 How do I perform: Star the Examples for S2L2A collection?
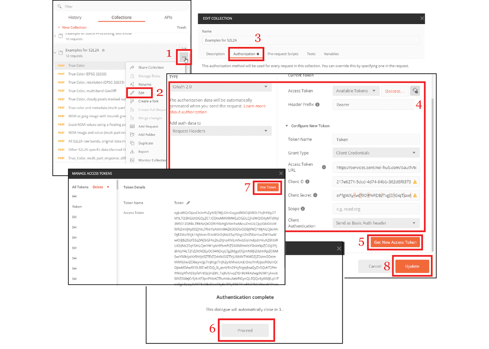103,50
